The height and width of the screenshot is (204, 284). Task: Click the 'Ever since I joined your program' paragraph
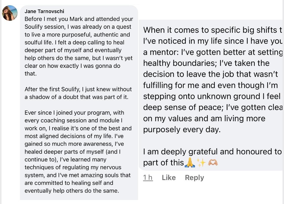point(78,152)
